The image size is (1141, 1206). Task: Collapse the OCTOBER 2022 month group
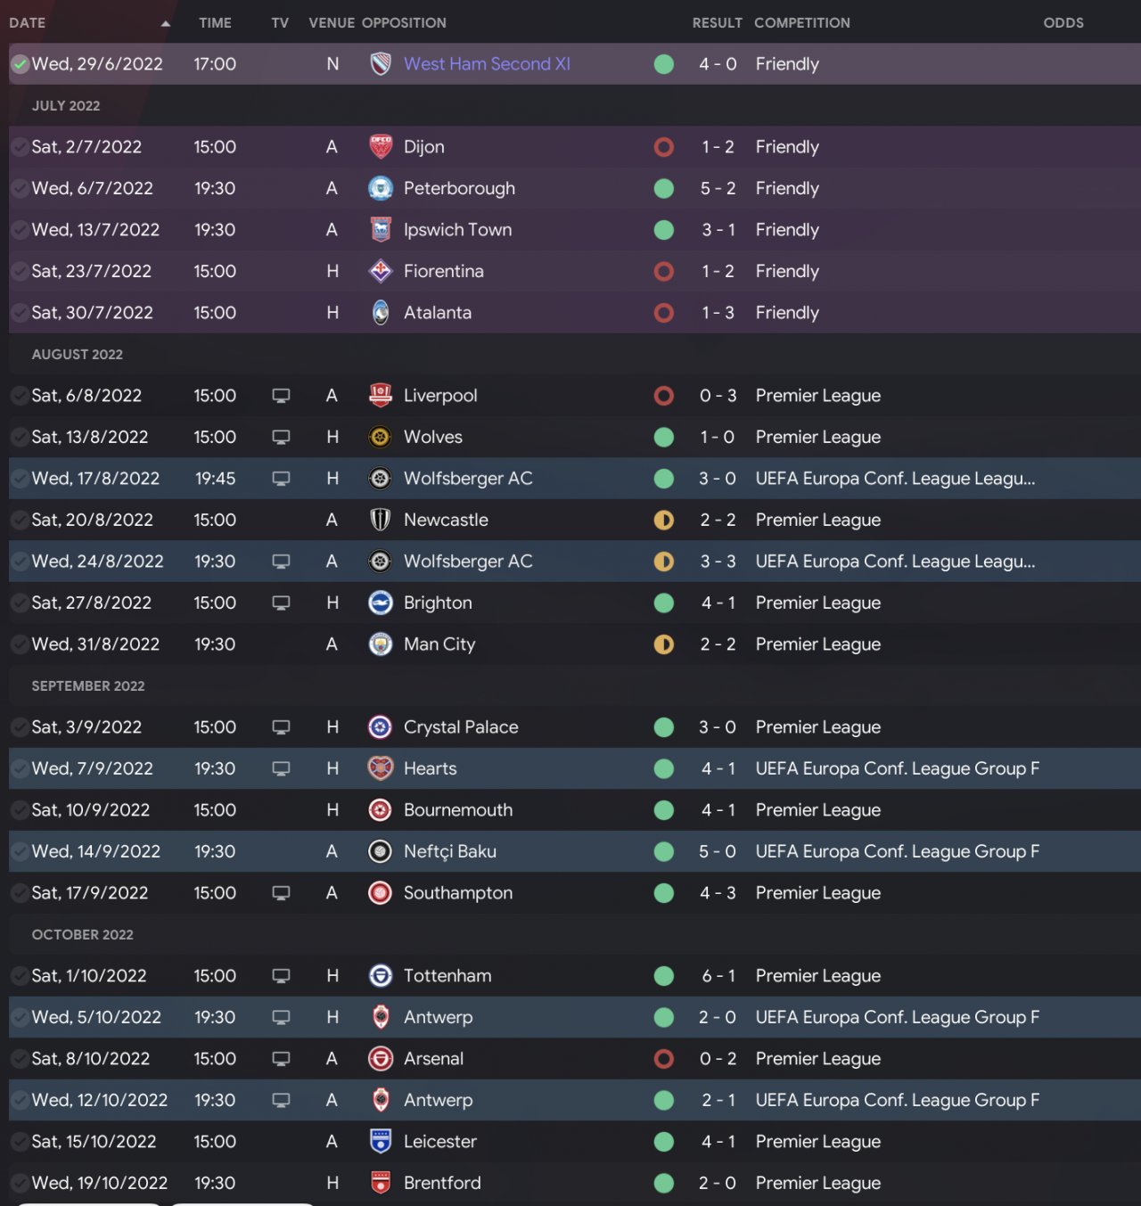pyautogui.click(x=82, y=935)
